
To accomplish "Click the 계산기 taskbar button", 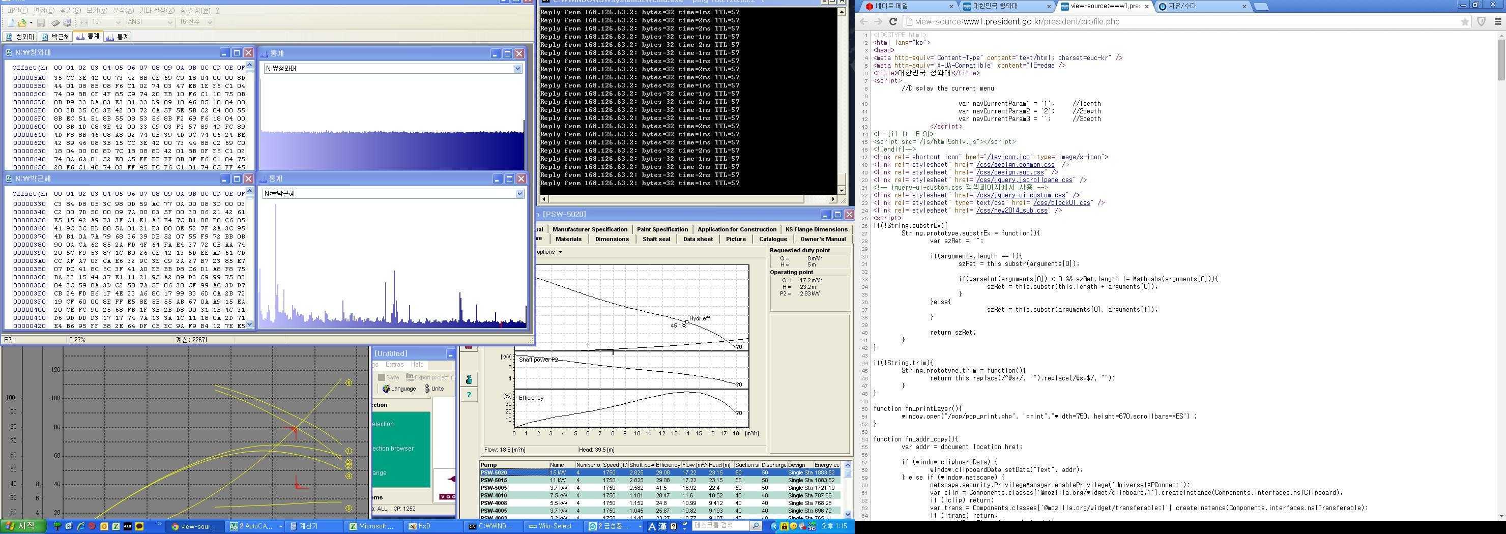I will (314, 526).
